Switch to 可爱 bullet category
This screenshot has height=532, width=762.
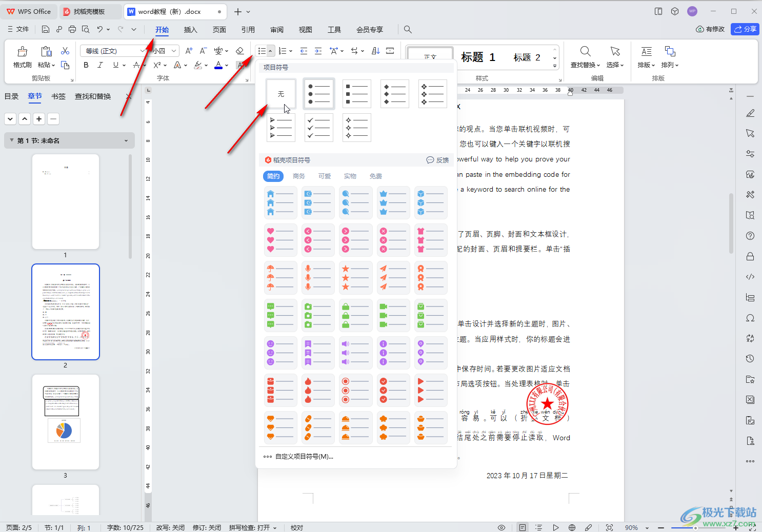(x=325, y=176)
